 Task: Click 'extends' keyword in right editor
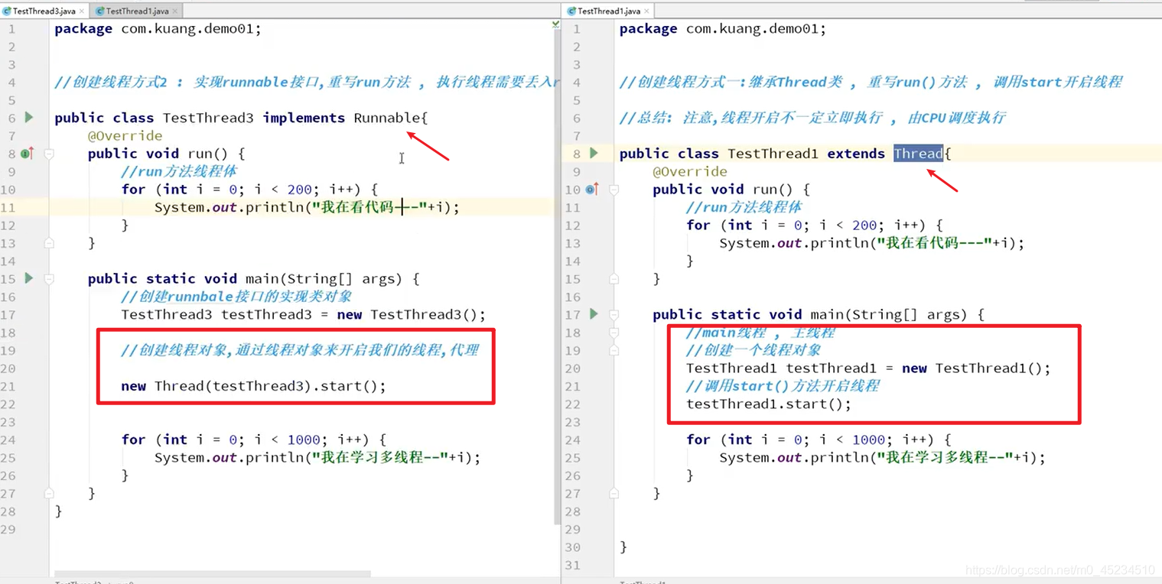pos(856,154)
